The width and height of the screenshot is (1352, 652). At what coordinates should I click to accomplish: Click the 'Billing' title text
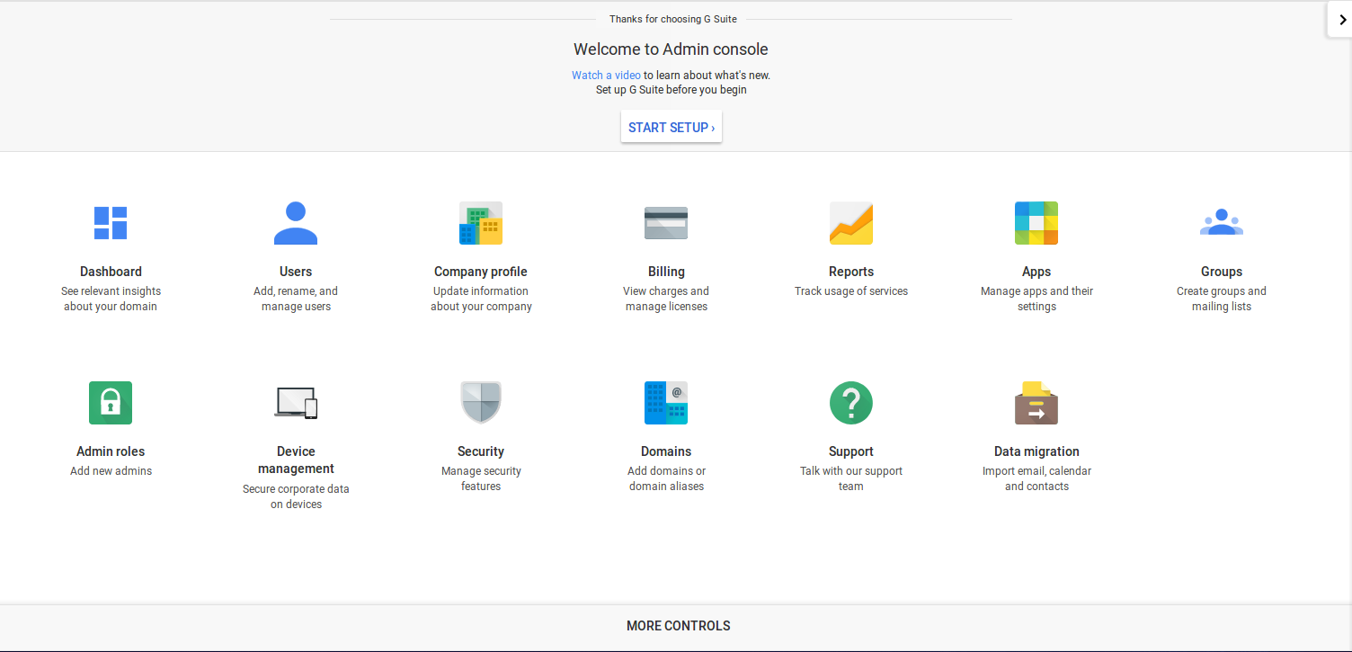coord(666,272)
